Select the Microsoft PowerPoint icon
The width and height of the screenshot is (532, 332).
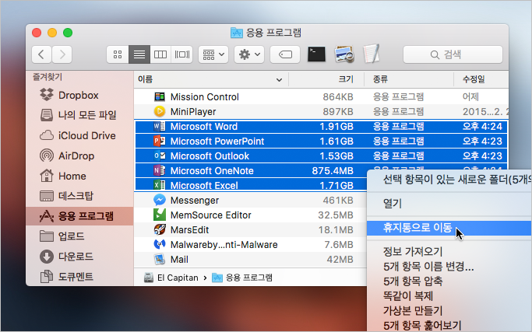(160, 141)
